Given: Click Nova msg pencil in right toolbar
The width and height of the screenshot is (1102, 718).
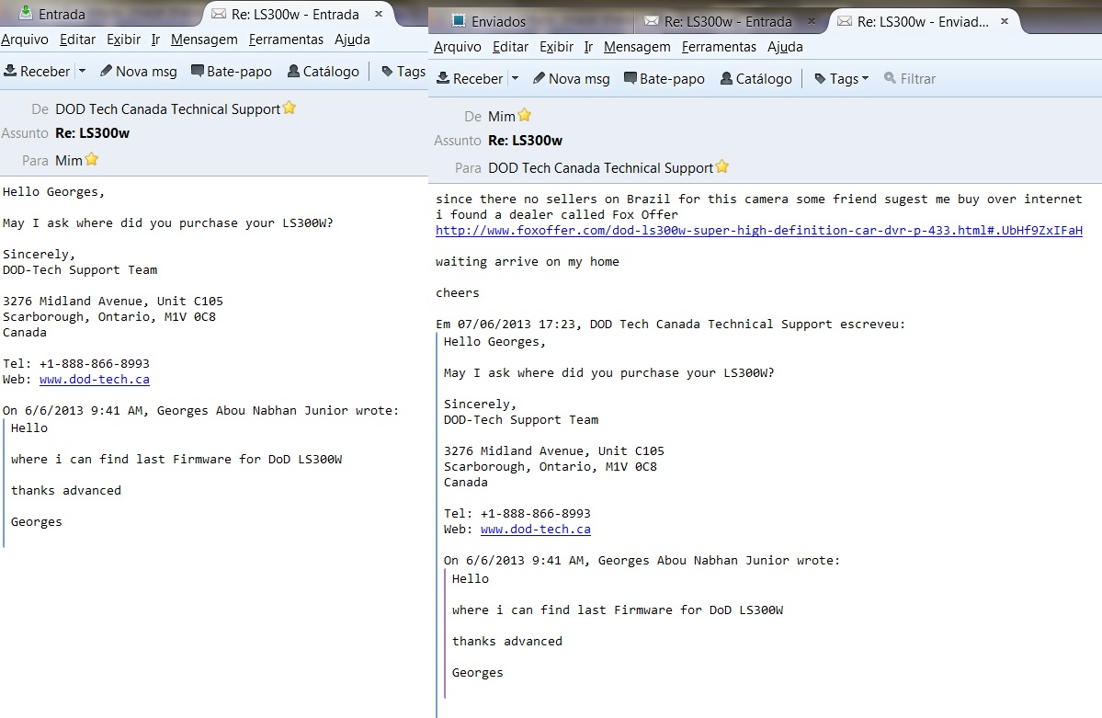Looking at the screenshot, I should (540, 78).
